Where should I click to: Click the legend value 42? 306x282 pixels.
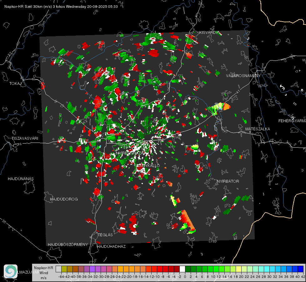point(303,277)
